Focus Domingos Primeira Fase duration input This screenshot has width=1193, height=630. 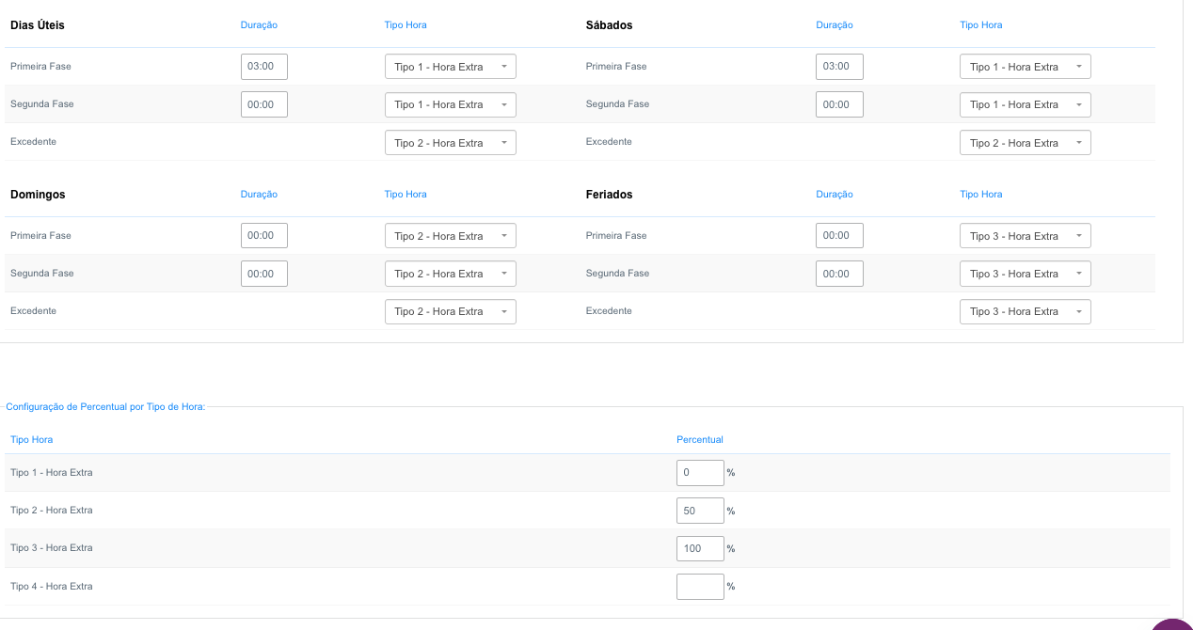[x=263, y=236]
